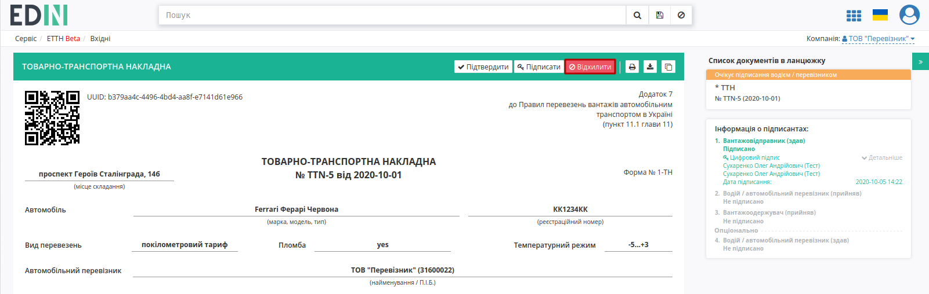929x294 pixels.
Task: Click the green ТОВАРНО-ТРАНСПОРТНА НАКЛАДНА header title
Action: pos(96,67)
